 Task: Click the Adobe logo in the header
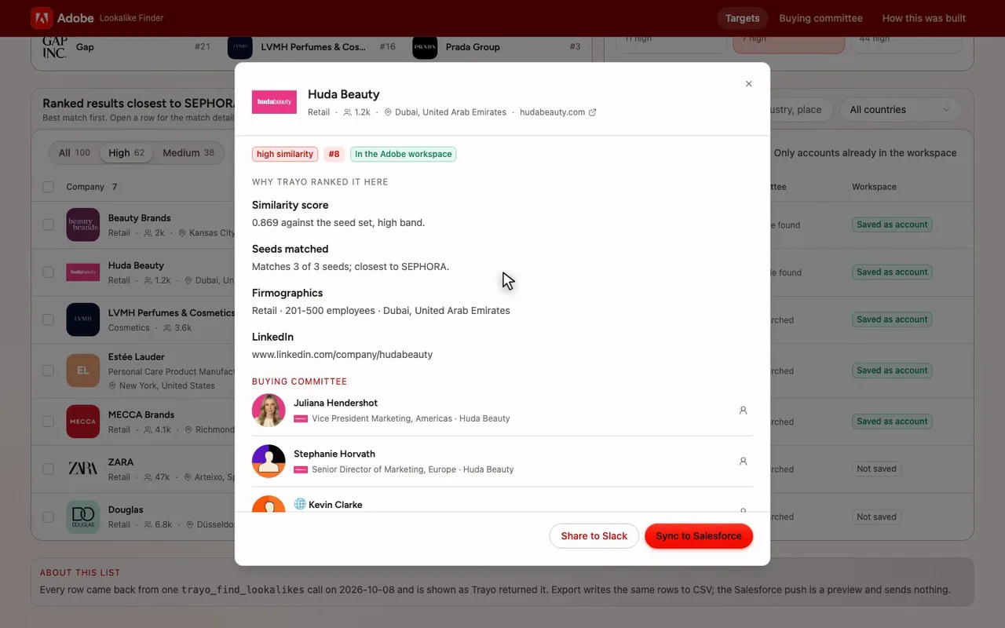point(42,18)
